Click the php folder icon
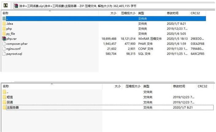216x132 pixels. [4, 29]
